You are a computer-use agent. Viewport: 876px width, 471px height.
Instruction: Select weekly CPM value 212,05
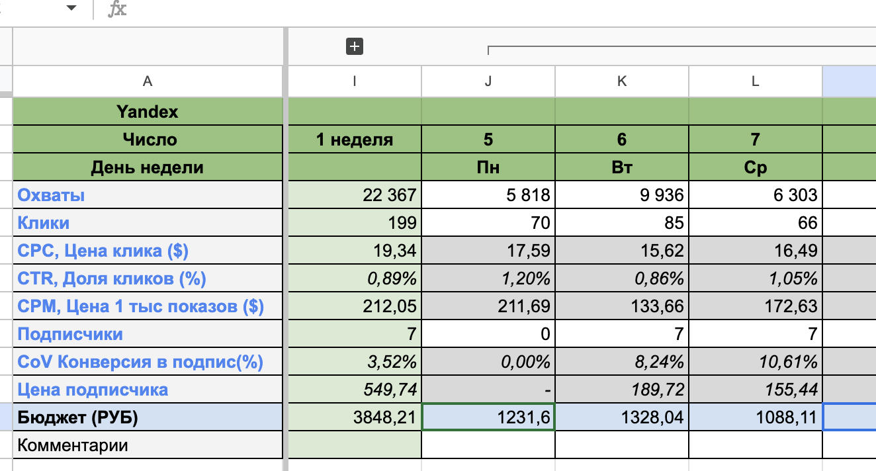pos(355,306)
